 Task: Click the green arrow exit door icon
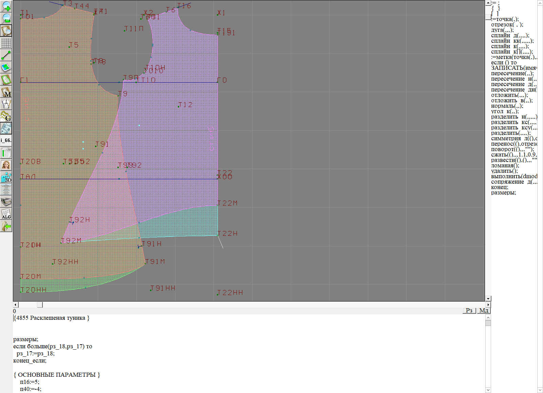point(6,226)
